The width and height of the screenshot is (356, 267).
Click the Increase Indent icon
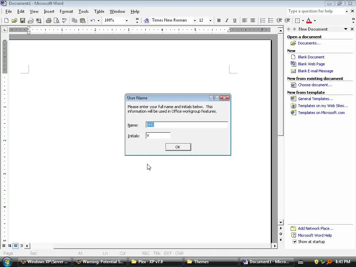[287, 21]
